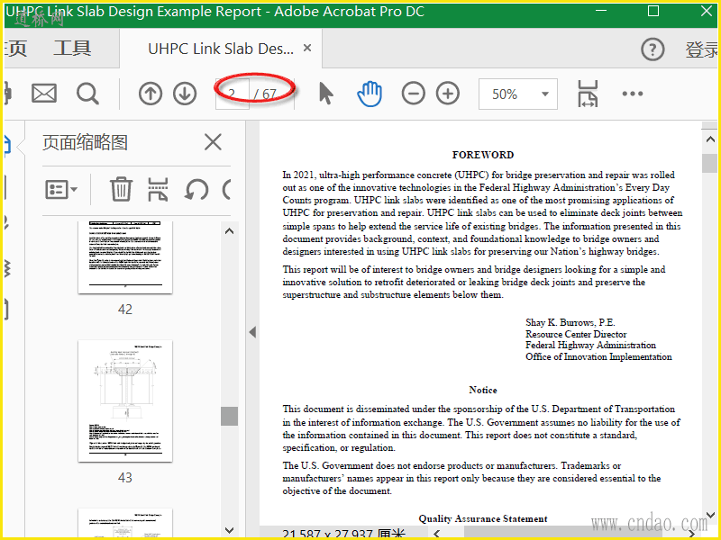The width and height of the screenshot is (721, 540).
Task: Click the email envelope icon in toolbar
Action: (x=43, y=94)
